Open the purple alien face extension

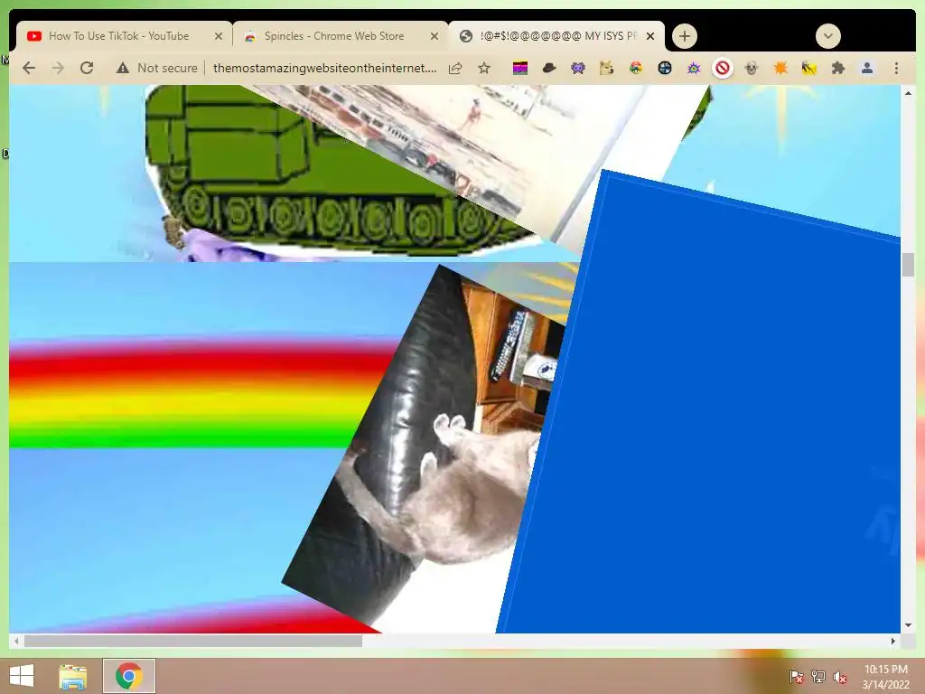pyautogui.click(x=578, y=69)
